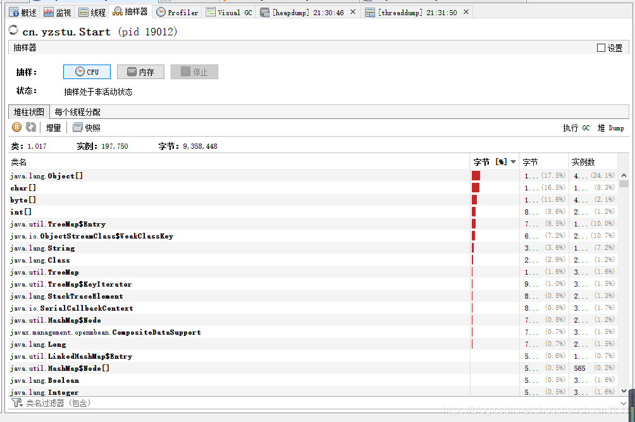
Task: Select the java.lang.Boolean row
Action: 313,380
